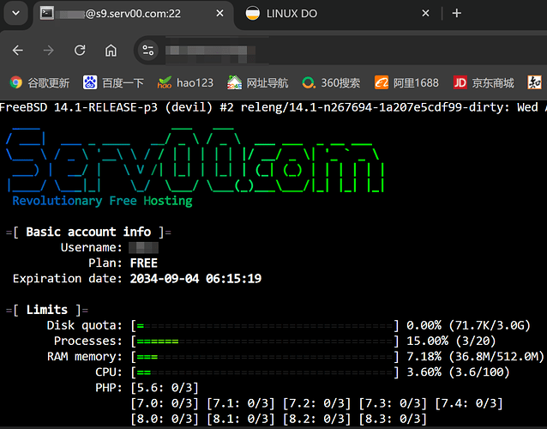
Task: Open the 谷歌更新 bookmark
Action: [x=39, y=82]
